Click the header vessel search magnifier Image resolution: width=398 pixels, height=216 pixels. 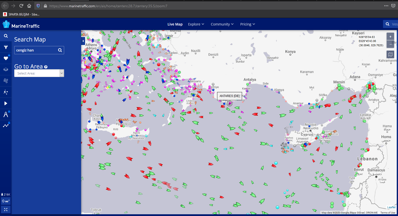[388, 24]
